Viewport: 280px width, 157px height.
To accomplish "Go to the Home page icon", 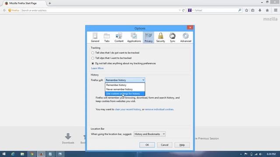I will click(x=267, y=10).
